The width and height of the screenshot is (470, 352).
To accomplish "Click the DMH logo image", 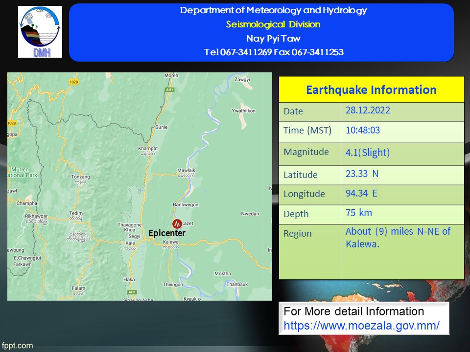I will (40, 32).
